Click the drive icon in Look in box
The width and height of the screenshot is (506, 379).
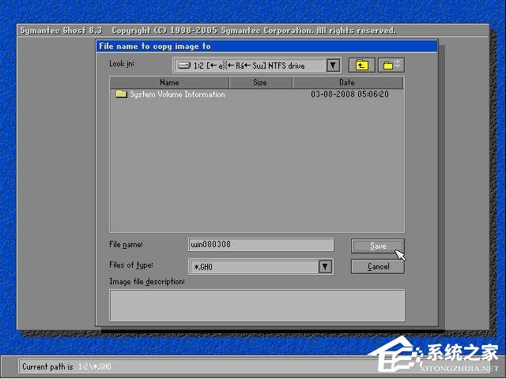pos(184,66)
